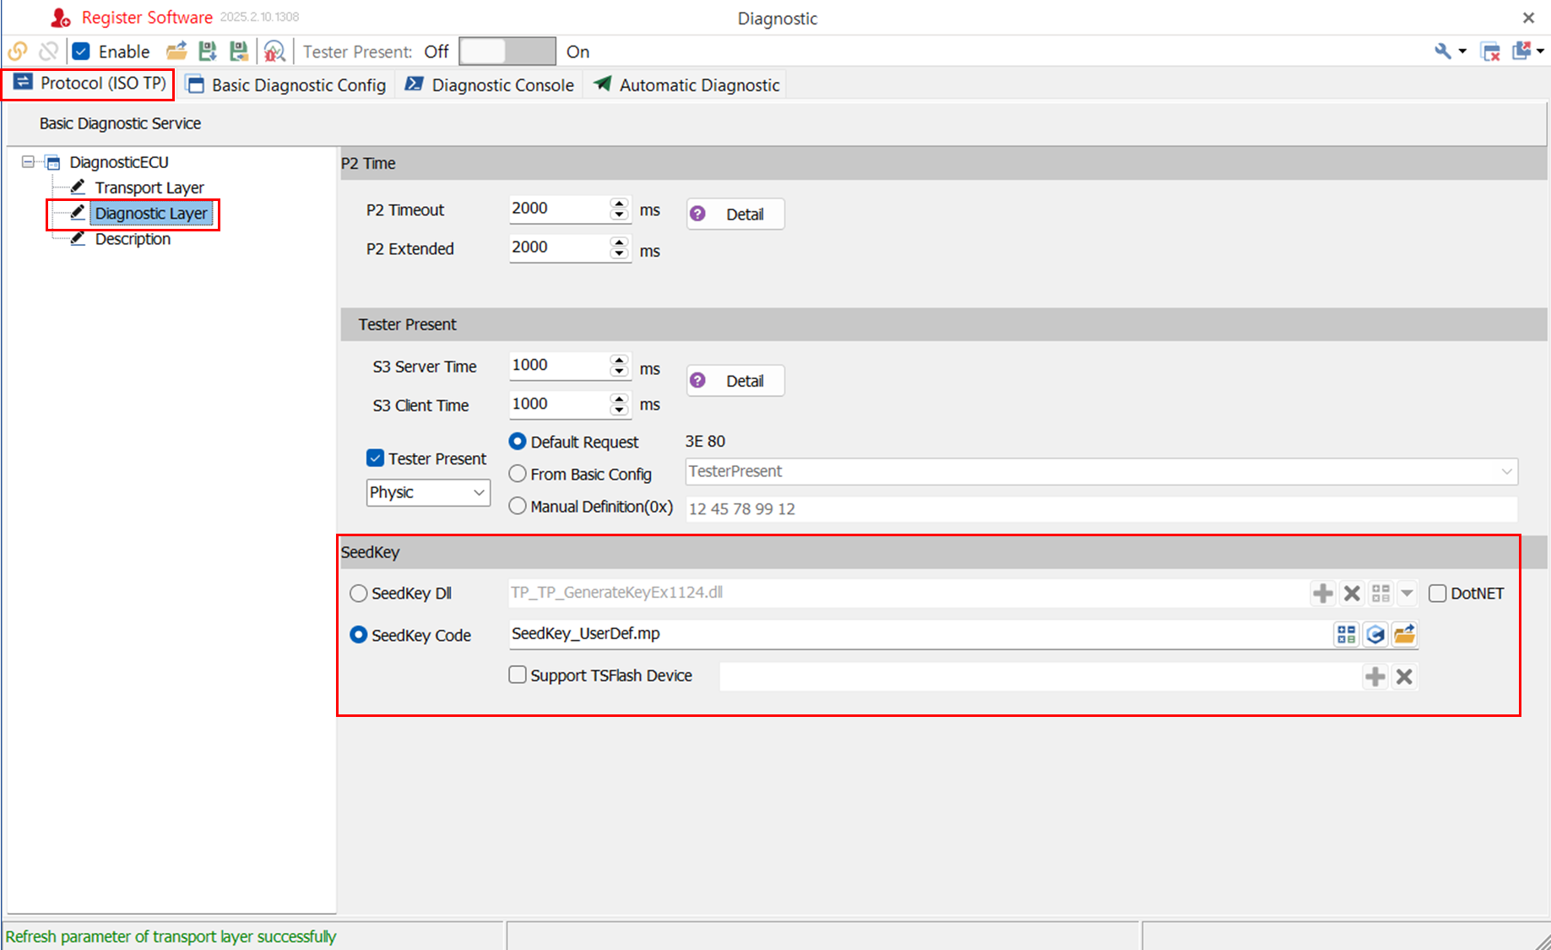Click the purple question icon beside P2 Timeout

697,214
